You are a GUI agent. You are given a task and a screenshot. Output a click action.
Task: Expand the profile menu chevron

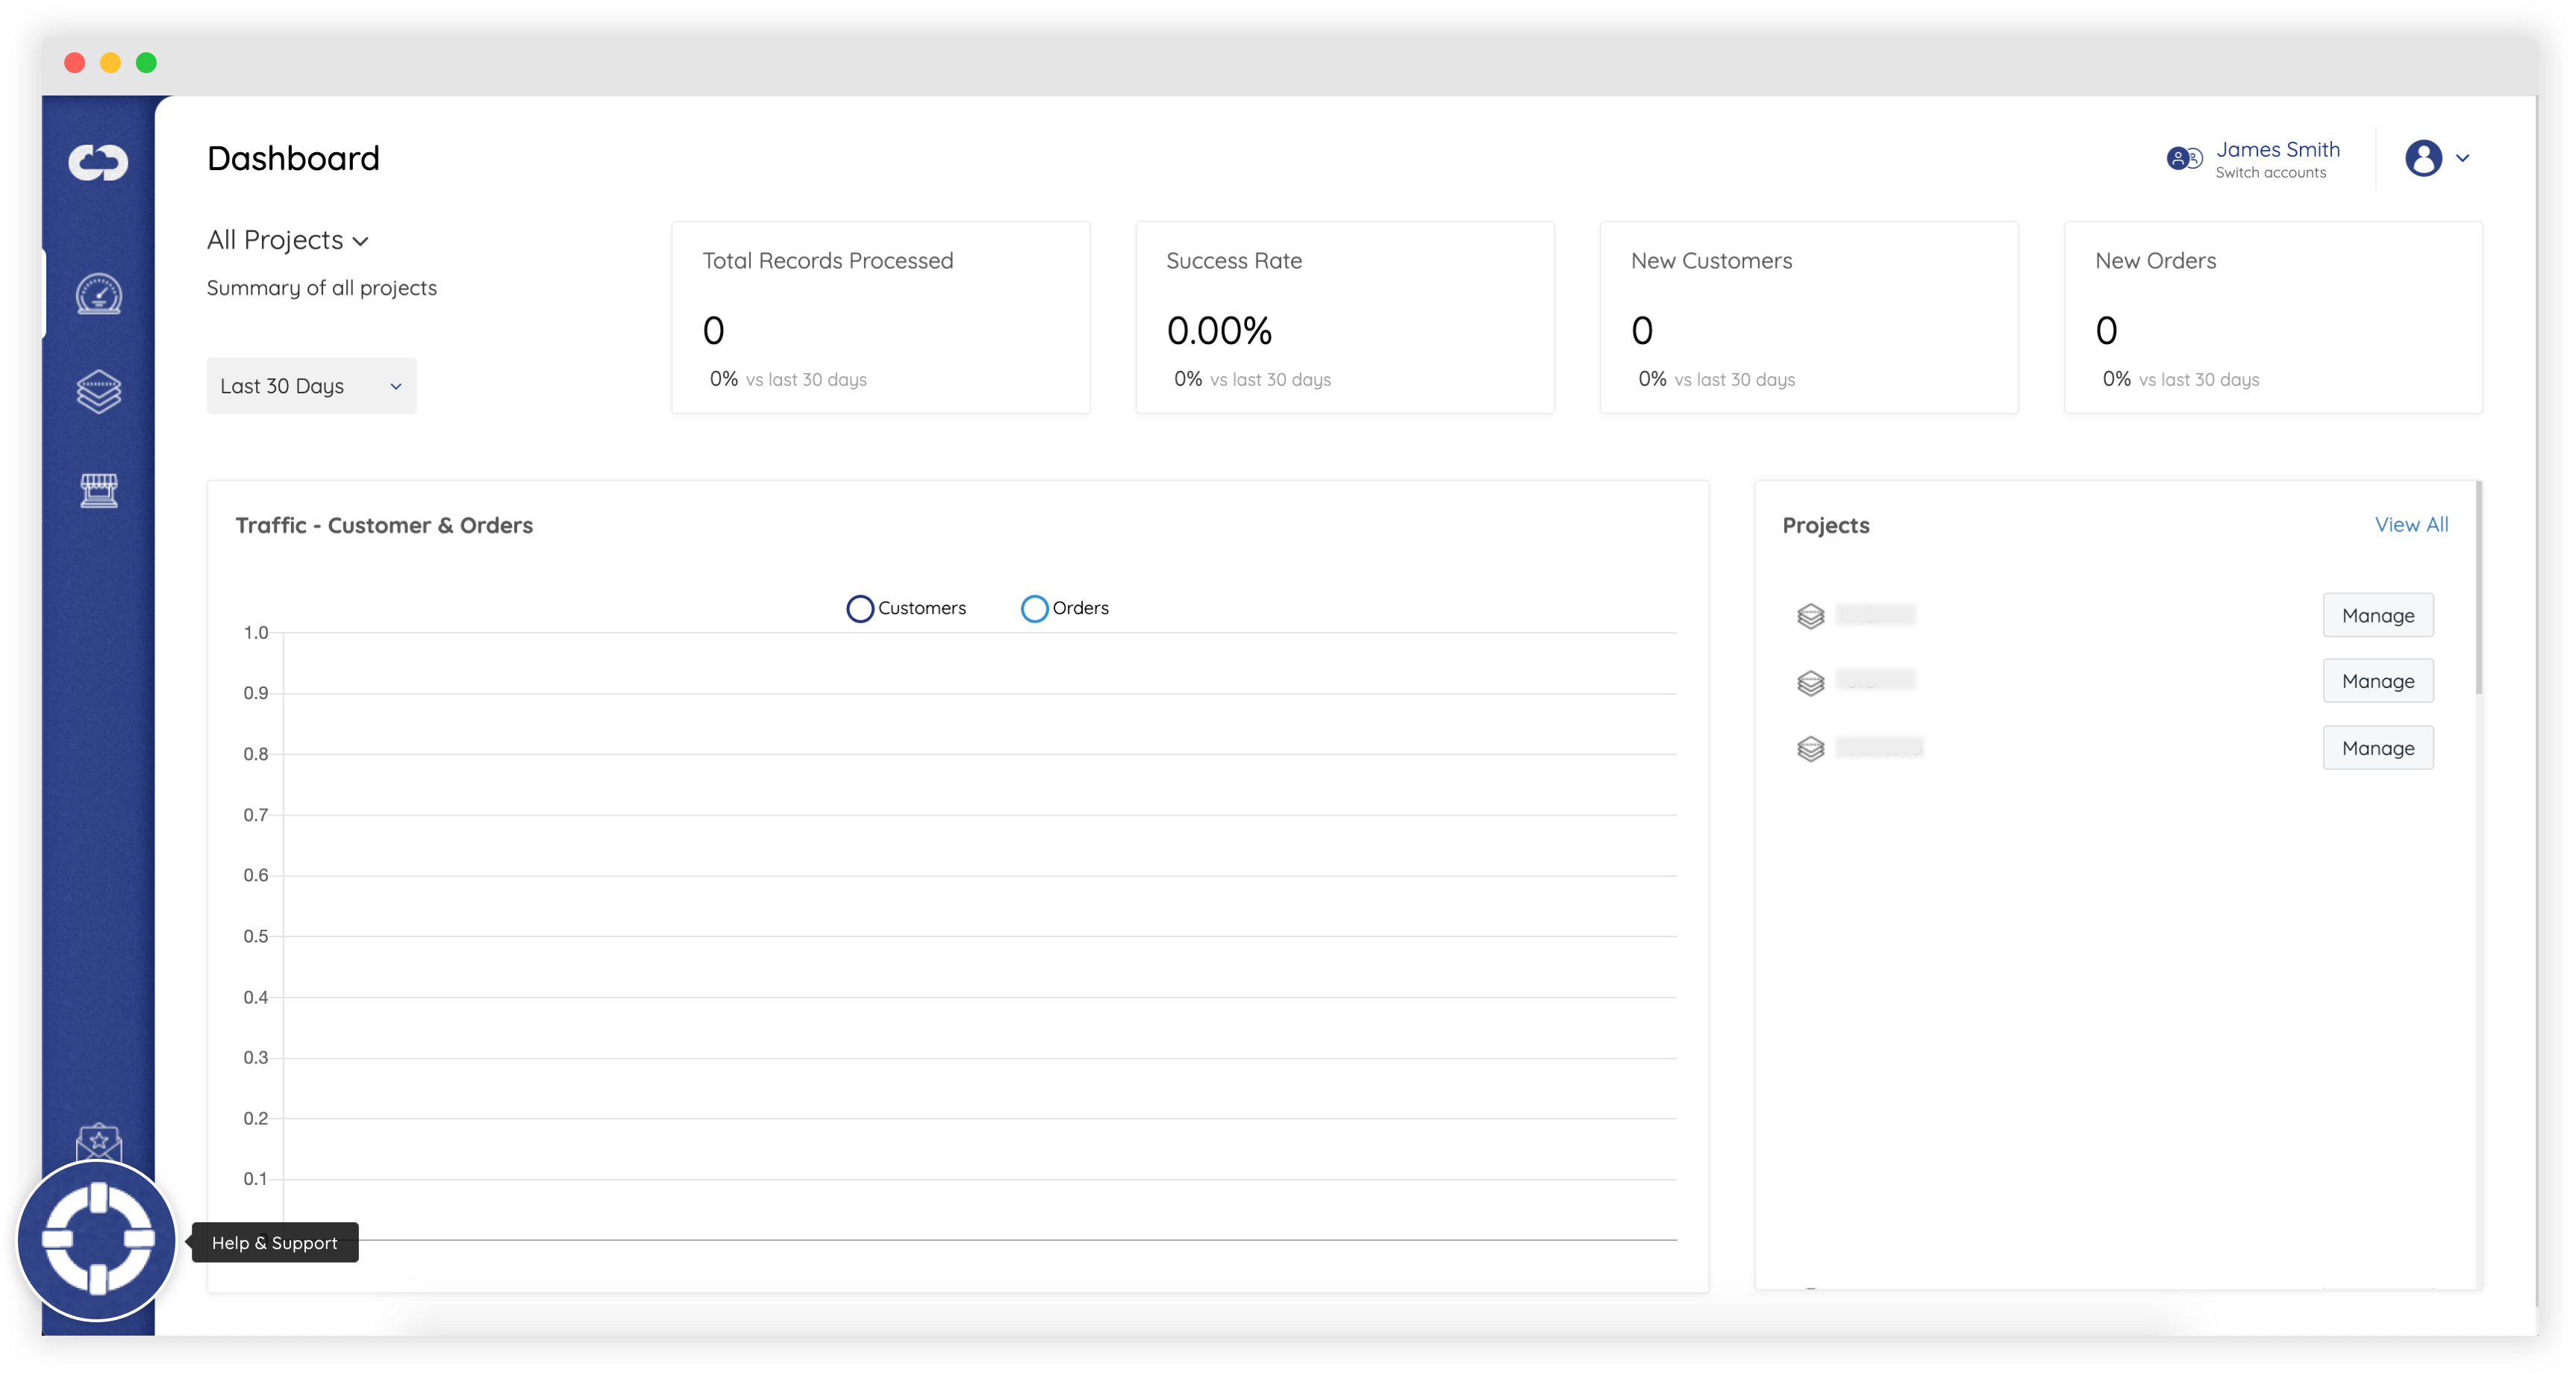point(2462,158)
